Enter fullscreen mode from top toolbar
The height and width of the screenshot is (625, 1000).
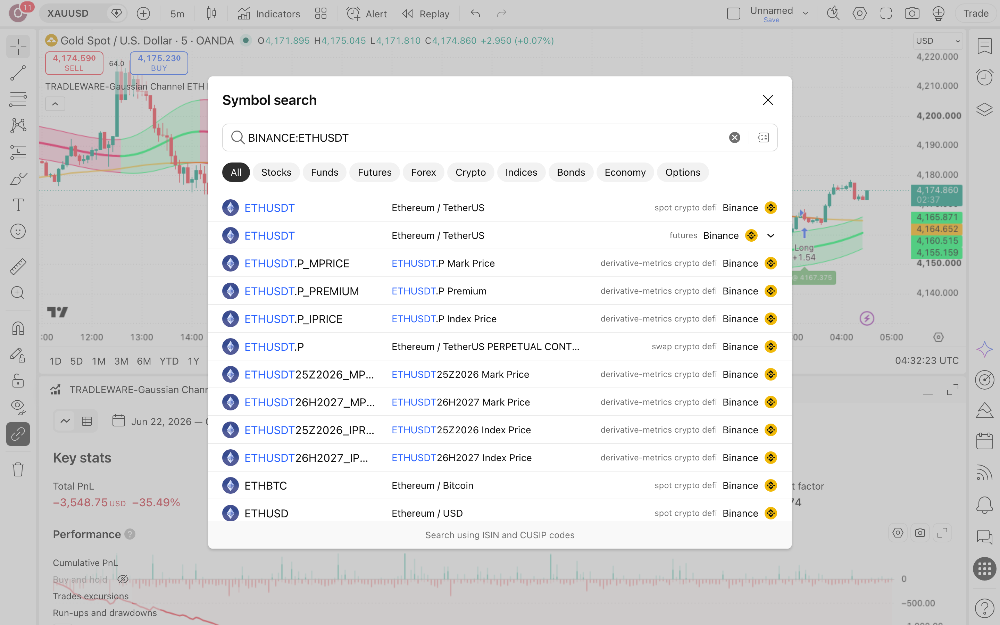click(886, 14)
